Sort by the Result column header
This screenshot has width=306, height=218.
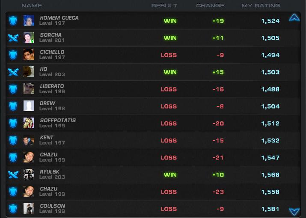[x=164, y=6]
